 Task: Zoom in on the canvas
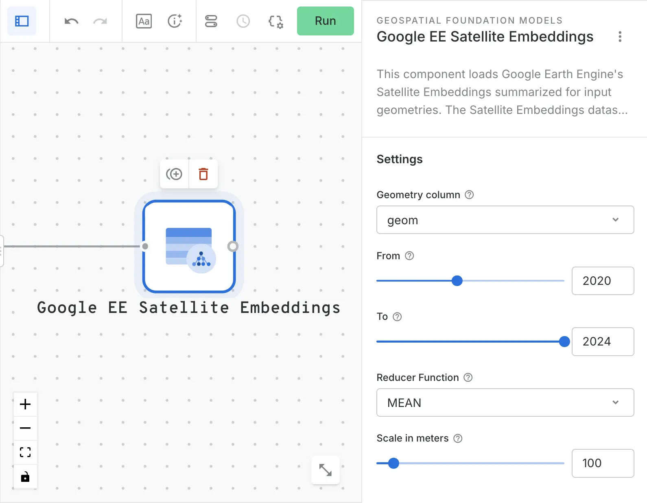tap(25, 404)
